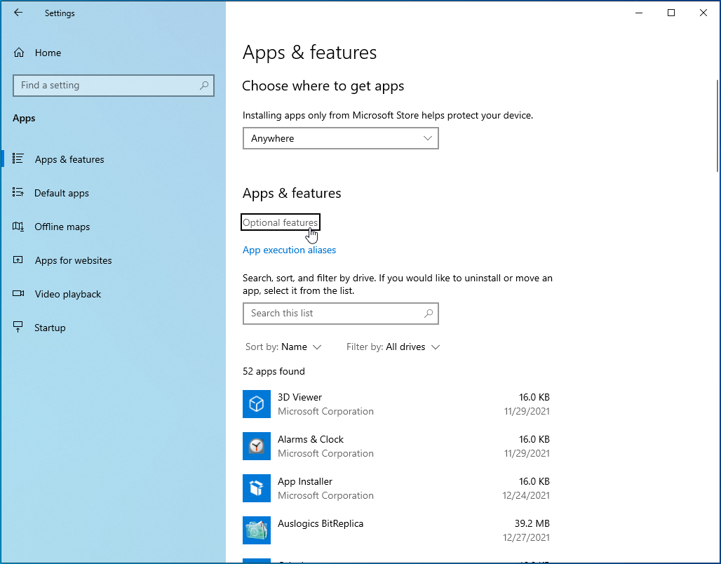Open the 3D Viewer app icon
The width and height of the screenshot is (721, 564).
click(257, 404)
